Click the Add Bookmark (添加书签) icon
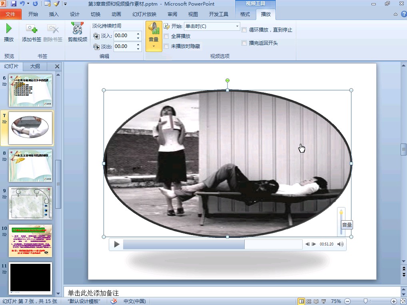Image resolution: width=407 pixels, height=305 pixels. click(32, 29)
